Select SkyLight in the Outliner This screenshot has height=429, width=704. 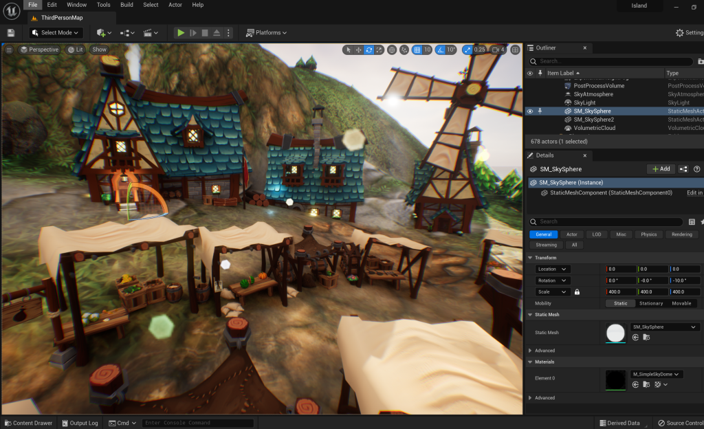tap(584, 102)
